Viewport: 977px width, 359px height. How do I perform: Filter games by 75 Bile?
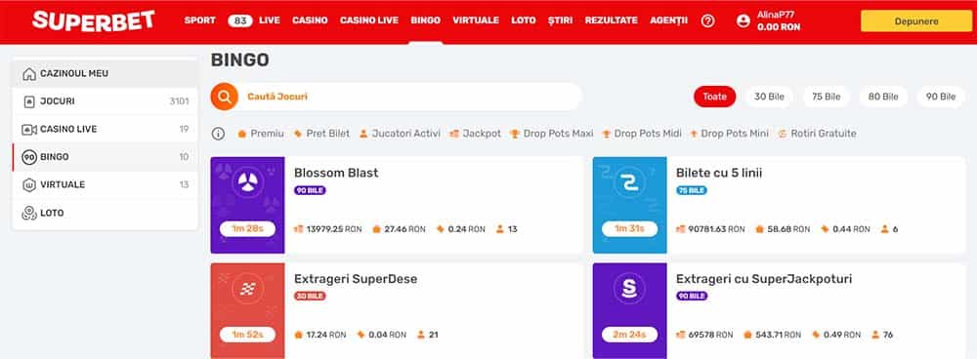[x=827, y=97]
